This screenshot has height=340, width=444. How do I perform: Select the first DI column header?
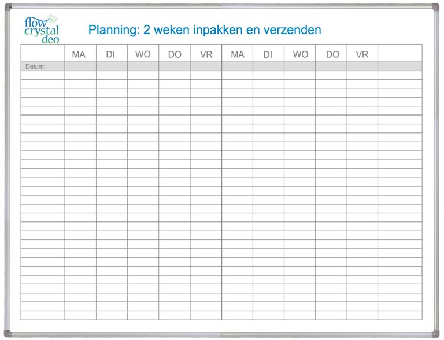tap(110, 54)
